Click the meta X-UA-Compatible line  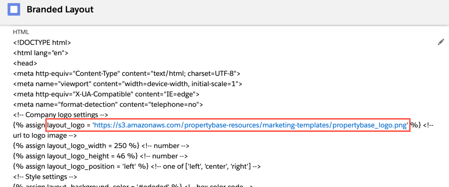(106, 94)
